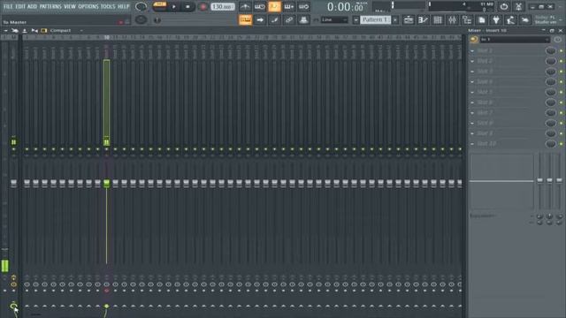Click the Slot 6 effect slot
The height and width of the screenshot is (318, 566).
pyautogui.click(x=509, y=102)
